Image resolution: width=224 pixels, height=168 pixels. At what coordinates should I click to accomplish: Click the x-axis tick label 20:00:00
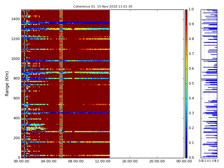157,161
